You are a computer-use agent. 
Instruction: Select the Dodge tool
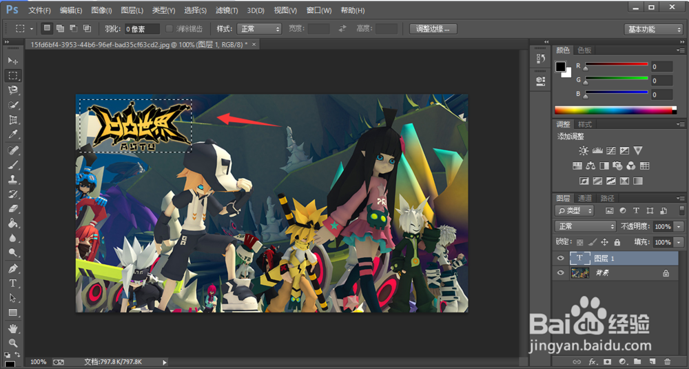[12, 253]
